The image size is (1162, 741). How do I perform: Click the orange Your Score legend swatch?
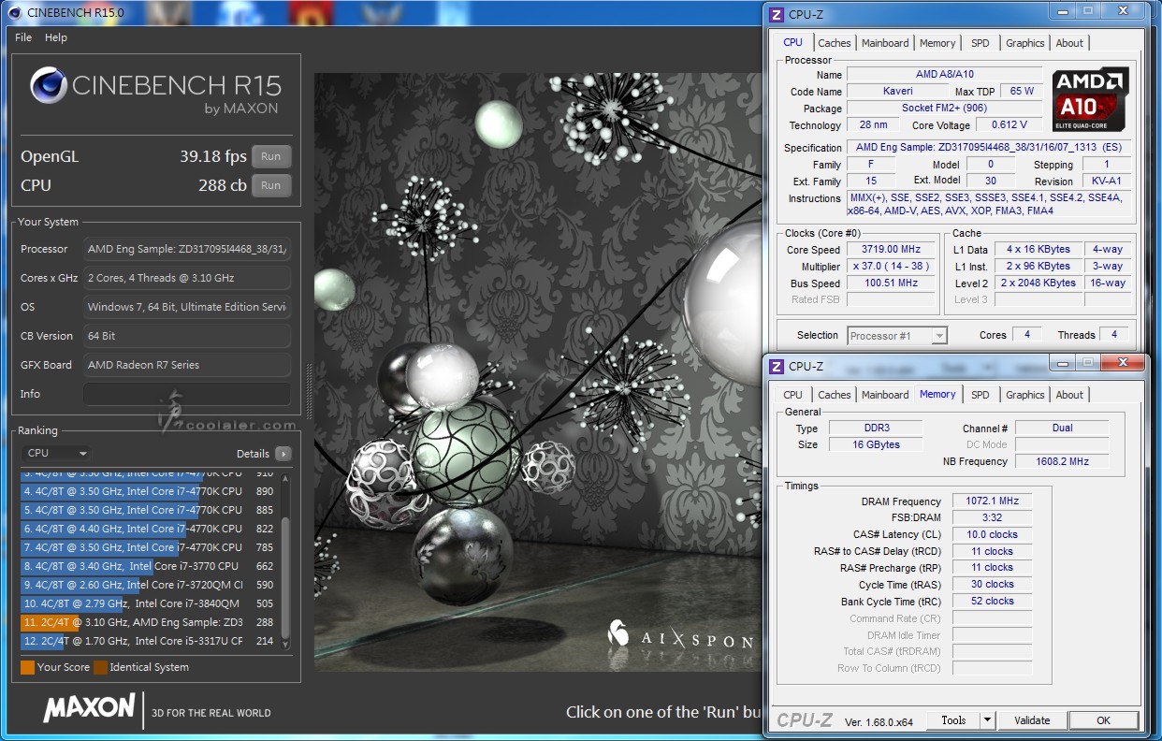click(x=27, y=667)
